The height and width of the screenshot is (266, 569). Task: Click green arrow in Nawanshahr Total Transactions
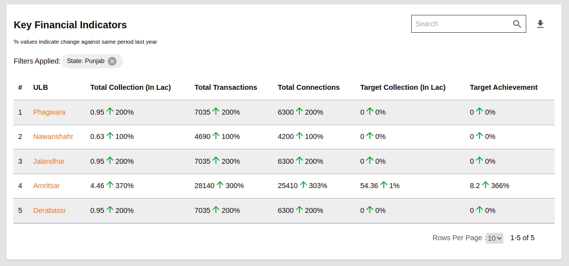216,136
